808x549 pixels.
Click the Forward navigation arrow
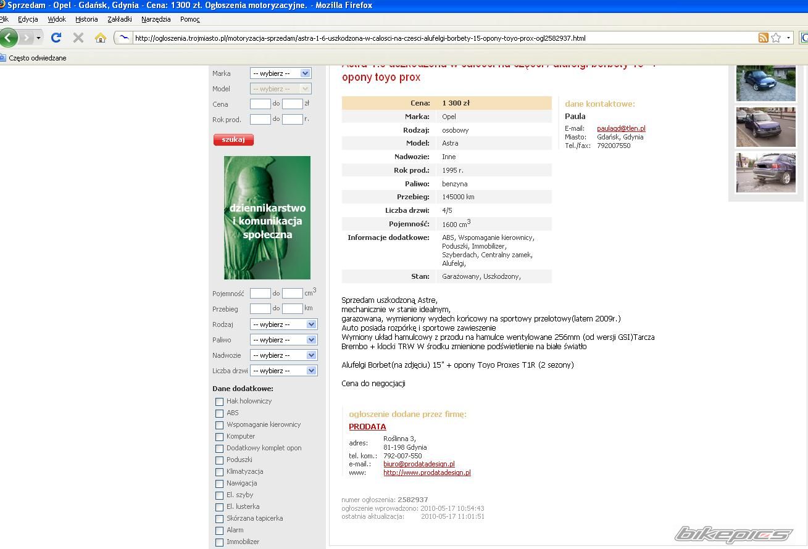pos(26,38)
